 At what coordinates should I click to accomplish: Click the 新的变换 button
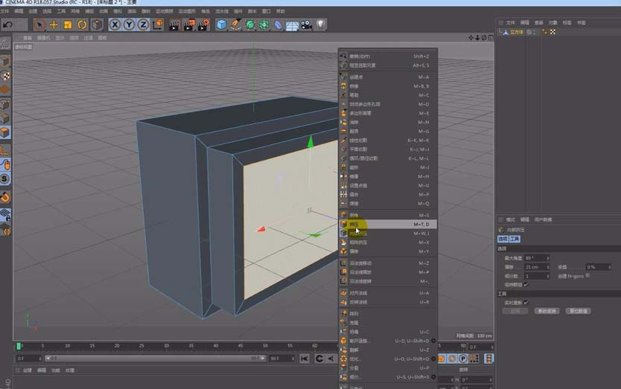(547, 311)
